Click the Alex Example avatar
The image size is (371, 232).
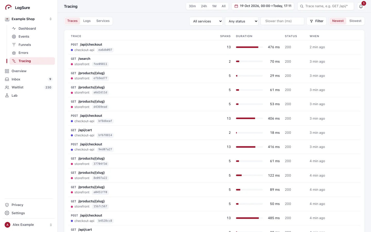tap(7, 225)
